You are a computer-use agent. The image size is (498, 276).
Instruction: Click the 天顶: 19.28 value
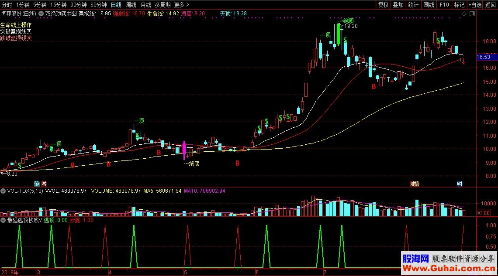[x=233, y=14]
